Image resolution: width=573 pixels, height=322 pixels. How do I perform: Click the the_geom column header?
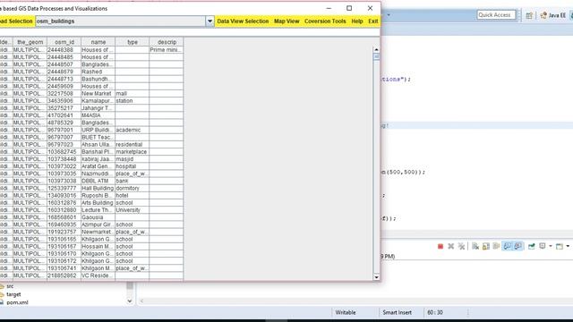pos(30,42)
